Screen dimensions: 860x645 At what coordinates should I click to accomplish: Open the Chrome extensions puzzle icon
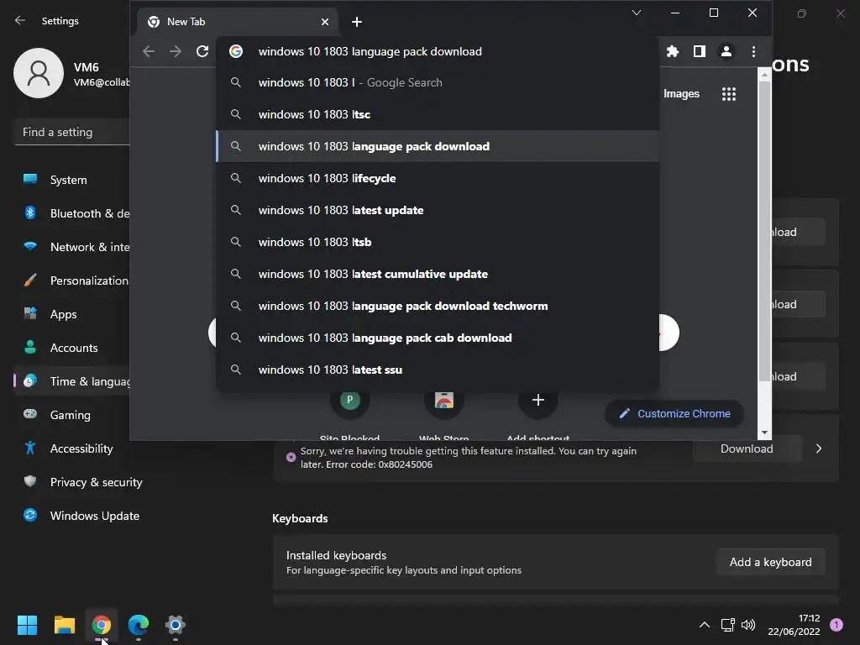673,51
